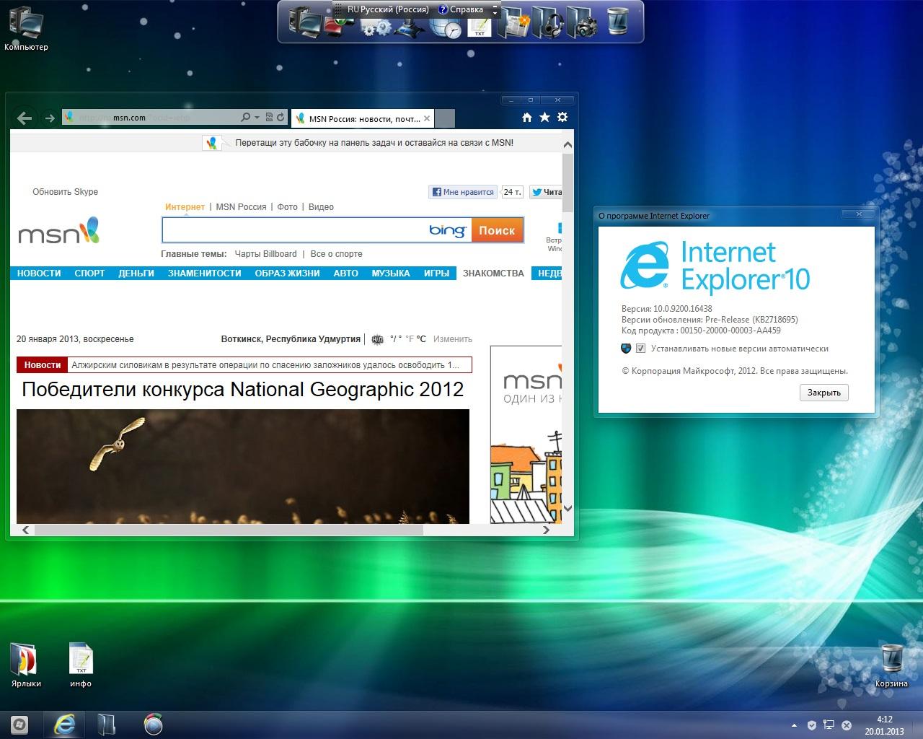Click the orange Поиск search button
Viewport: 923px width, 739px height.
tap(497, 231)
